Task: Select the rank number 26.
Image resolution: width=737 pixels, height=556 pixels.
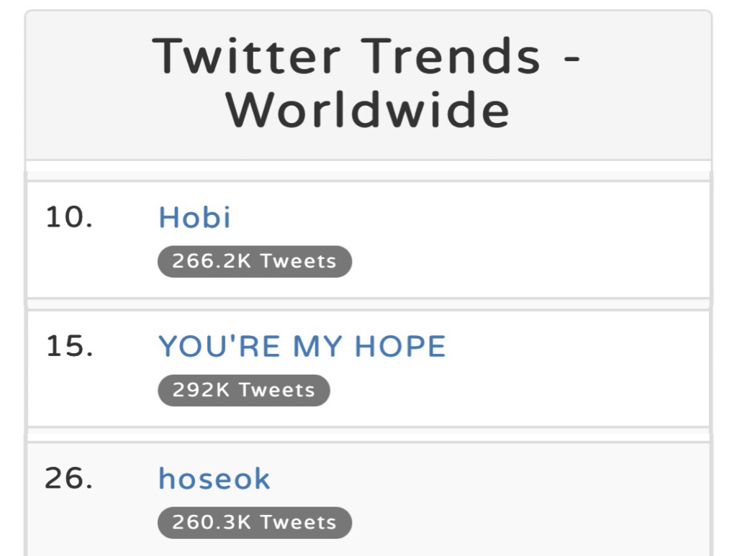Action: pos(68,478)
